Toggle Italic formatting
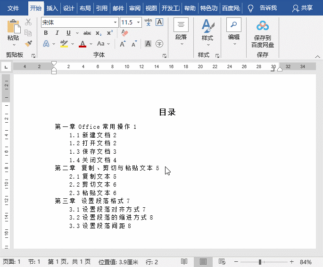 57,33
